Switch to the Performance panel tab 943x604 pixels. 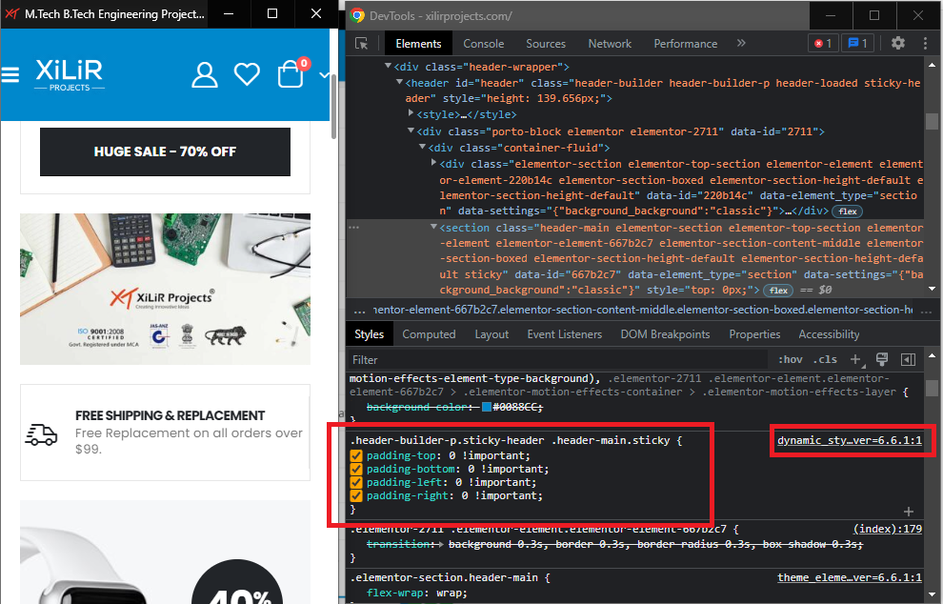coord(686,43)
